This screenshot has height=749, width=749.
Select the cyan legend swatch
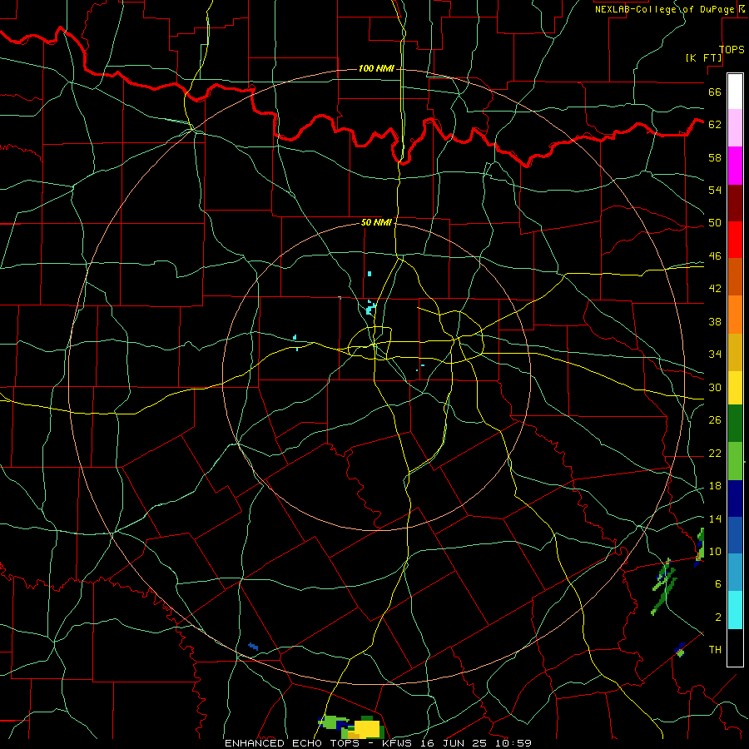[735, 610]
